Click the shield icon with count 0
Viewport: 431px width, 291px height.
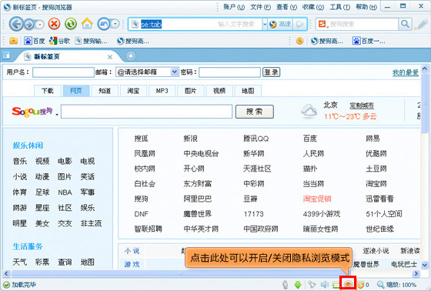coord(361,285)
